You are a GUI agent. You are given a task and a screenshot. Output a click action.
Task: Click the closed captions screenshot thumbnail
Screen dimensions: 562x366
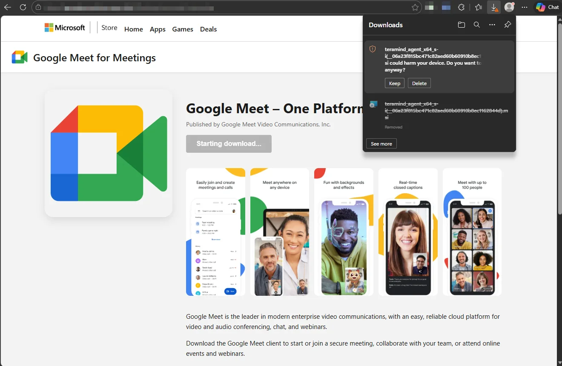(x=407, y=232)
